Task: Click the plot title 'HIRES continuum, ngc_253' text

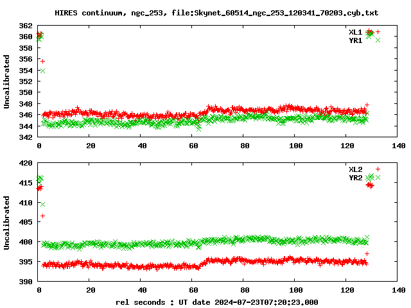Action: click(110, 13)
